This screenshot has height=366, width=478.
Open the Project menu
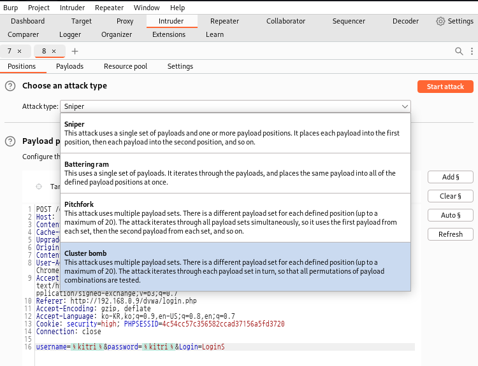(x=39, y=8)
